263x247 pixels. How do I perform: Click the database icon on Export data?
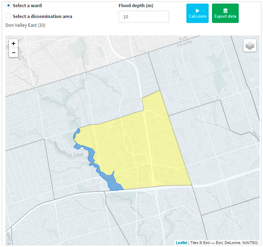coord(225,11)
